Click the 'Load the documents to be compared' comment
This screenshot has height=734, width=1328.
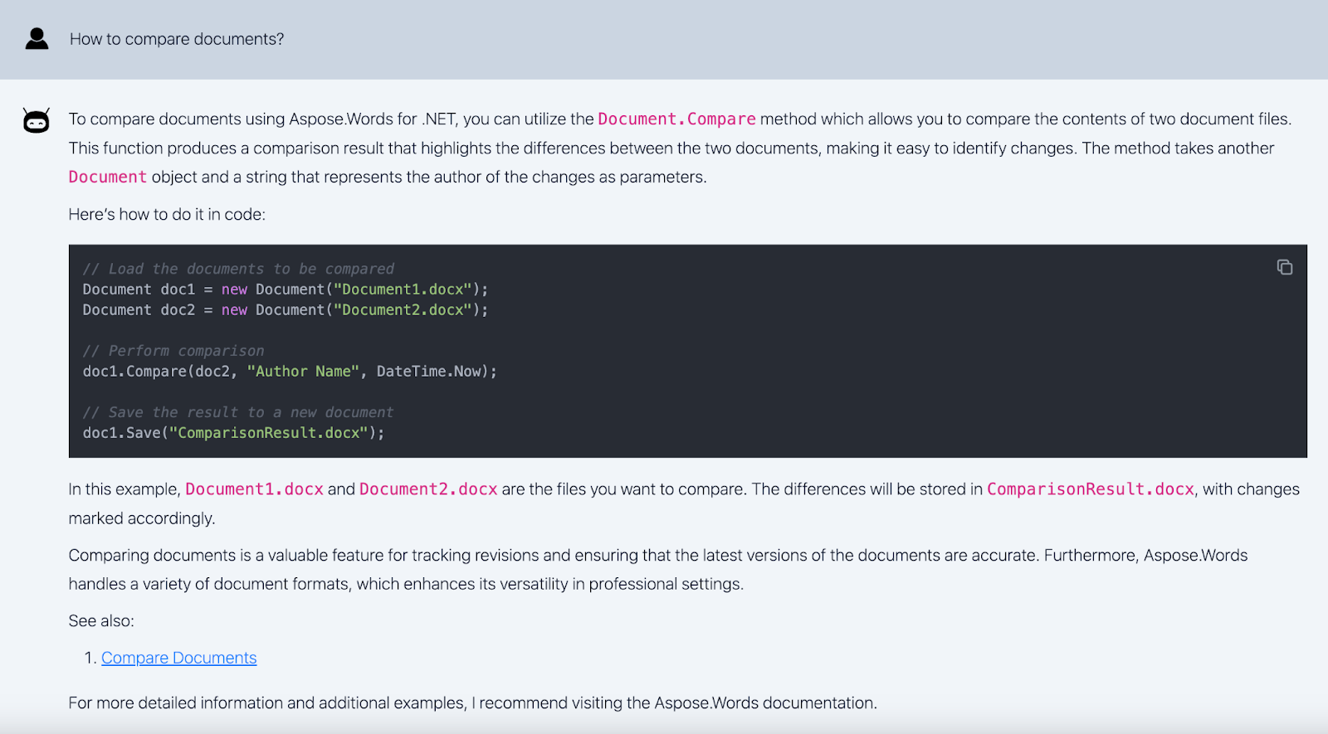click(x=238, y=269)
